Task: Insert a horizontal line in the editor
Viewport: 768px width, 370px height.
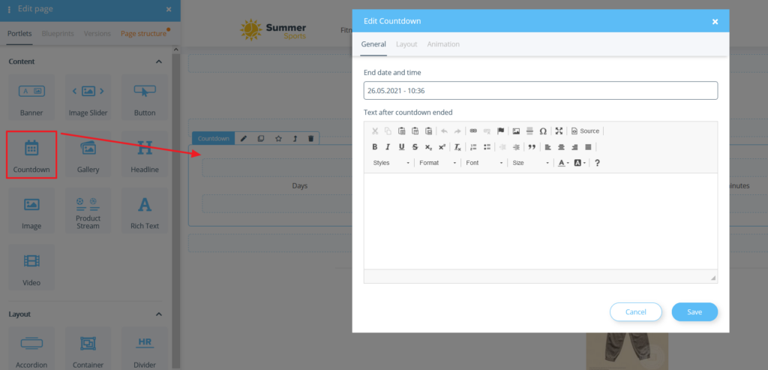Action: point(529,131)
